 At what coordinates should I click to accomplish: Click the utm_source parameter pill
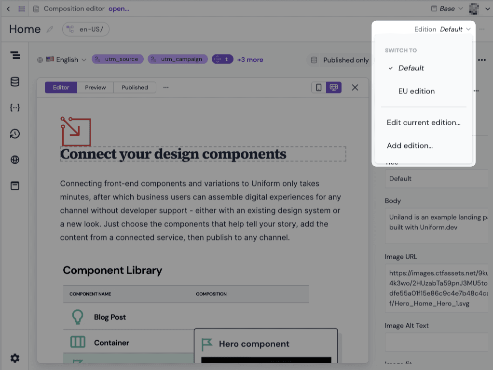(118, 59)
